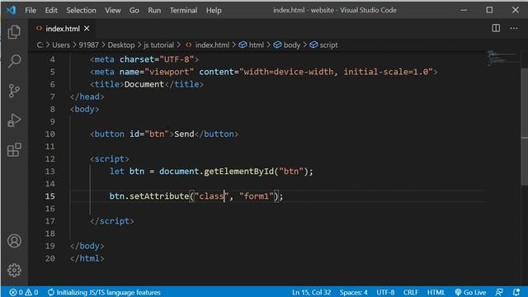528x297 pixels.
Task: Open notifications bell in status bar
Action: coord(516,292)
